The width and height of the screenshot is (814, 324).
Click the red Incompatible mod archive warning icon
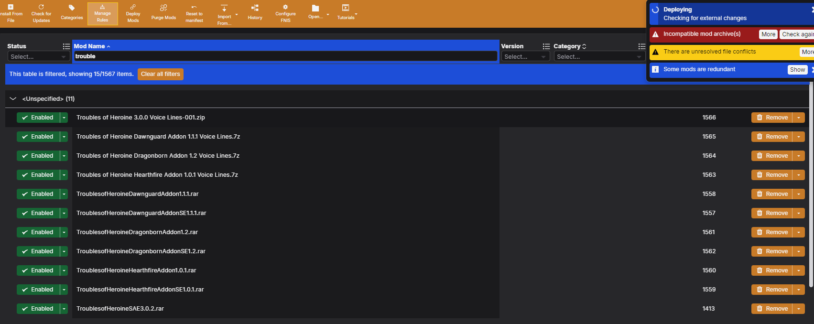pos(655,34)
